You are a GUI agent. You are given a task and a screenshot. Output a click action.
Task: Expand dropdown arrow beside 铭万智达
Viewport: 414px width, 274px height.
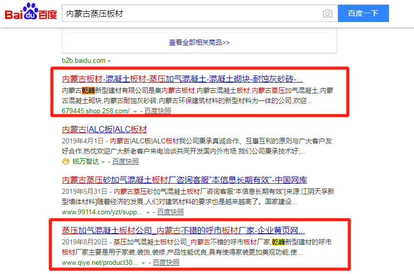coord(103,162)
